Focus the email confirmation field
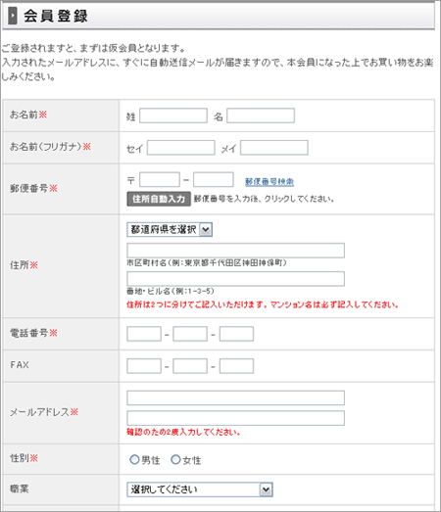This screenshot has height=512, width=441. click(236, 418)
